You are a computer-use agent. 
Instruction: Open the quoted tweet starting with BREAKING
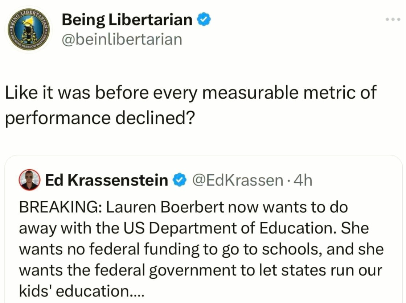203,229
